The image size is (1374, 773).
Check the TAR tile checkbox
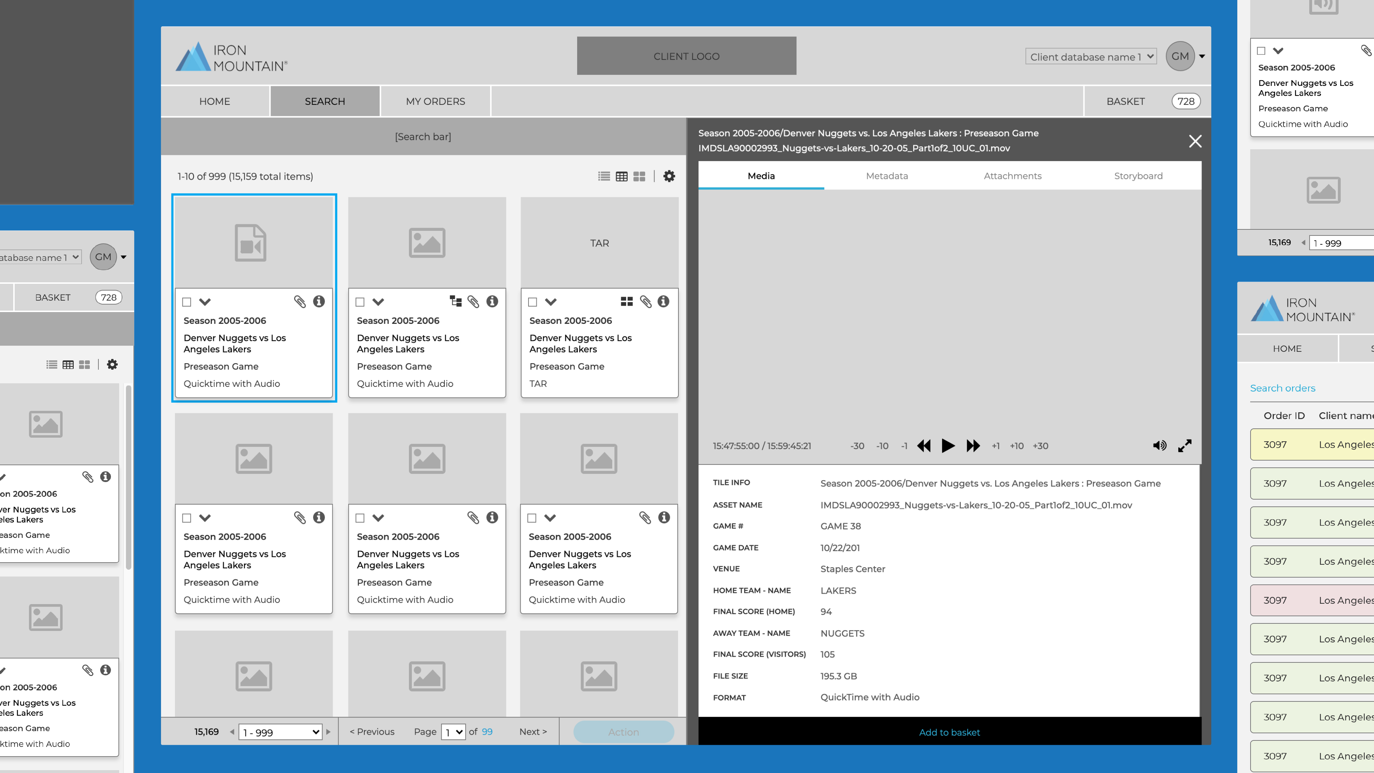coord(532,302)
